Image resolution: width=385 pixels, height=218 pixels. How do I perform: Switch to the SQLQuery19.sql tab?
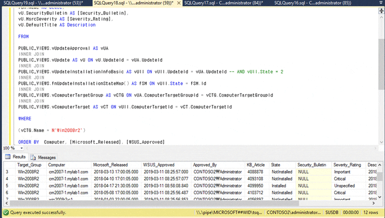point(43,3)
